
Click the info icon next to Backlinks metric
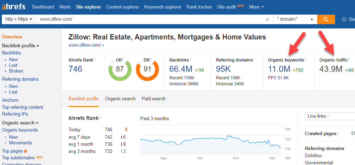(190, 59)
